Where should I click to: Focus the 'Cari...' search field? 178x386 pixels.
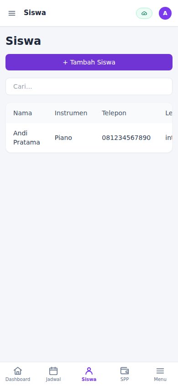(89, 86)
